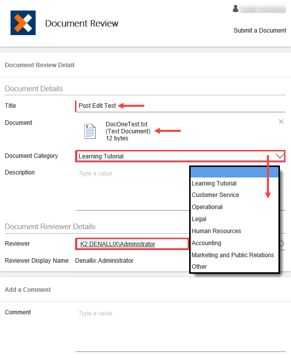The width and height of the screenshot is (291, 358).
Task: Click the Document Review Detail header
Action: 40,65
